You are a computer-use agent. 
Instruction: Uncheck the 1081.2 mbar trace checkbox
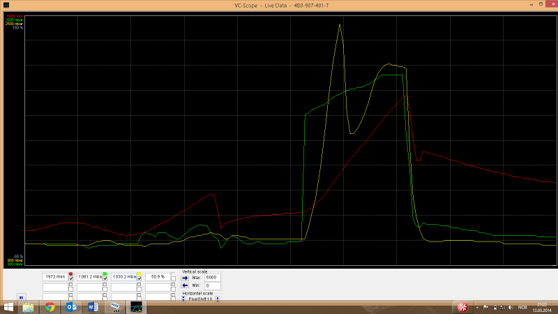coord(105,278)
